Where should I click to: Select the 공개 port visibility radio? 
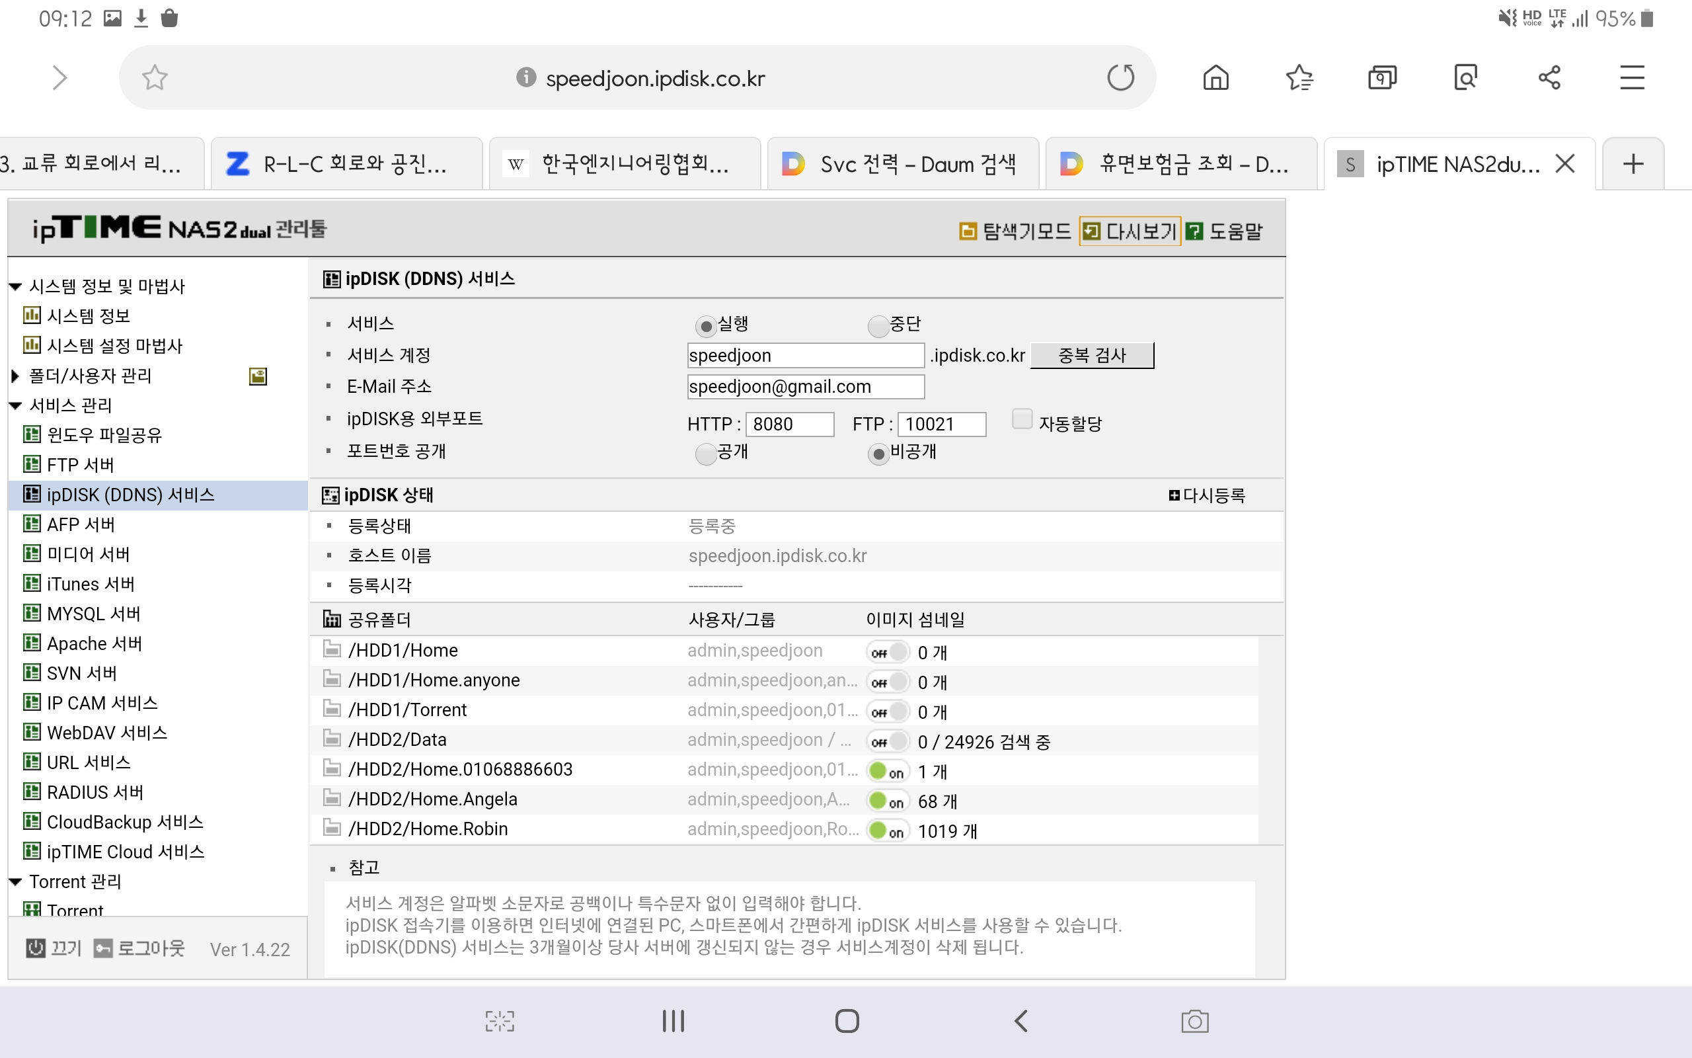pos(706,454)
